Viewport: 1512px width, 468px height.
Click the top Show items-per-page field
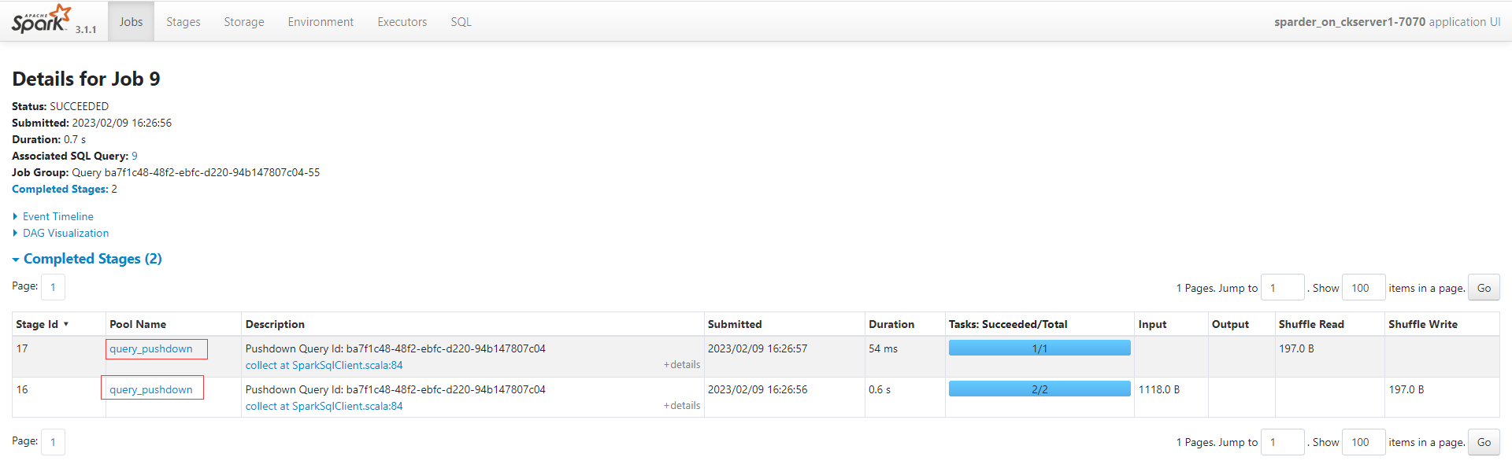tap(1363, 288)
